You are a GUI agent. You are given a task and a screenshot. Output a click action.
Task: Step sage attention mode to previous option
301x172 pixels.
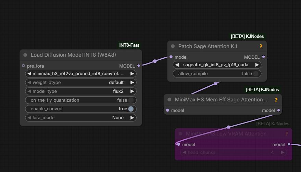(x=177, y=65)
